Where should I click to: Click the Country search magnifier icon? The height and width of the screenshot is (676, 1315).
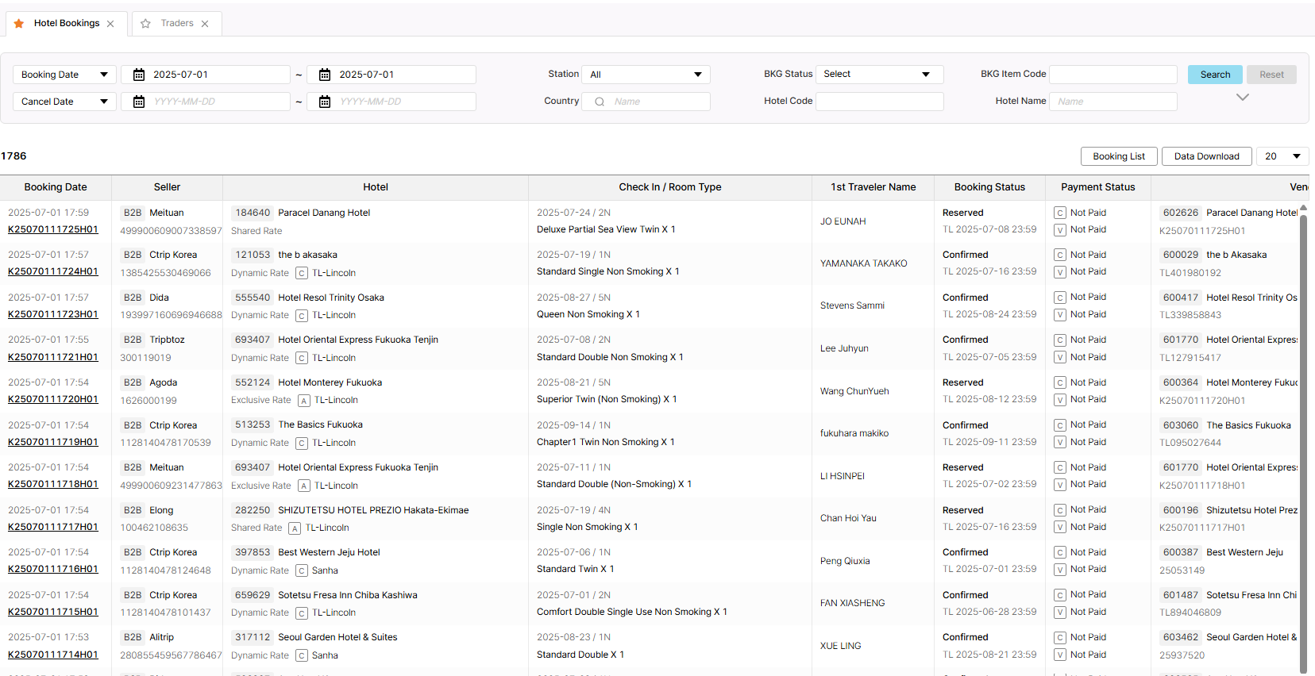(600, 102)
